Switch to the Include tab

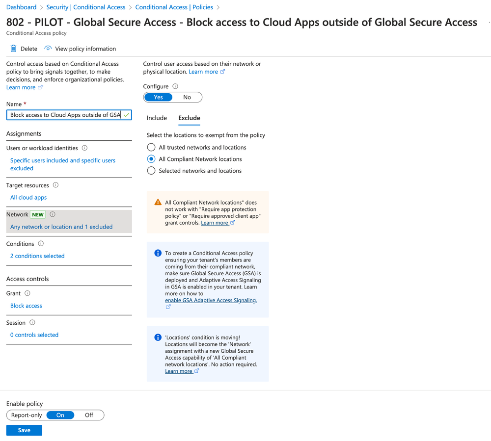point(157,118)
